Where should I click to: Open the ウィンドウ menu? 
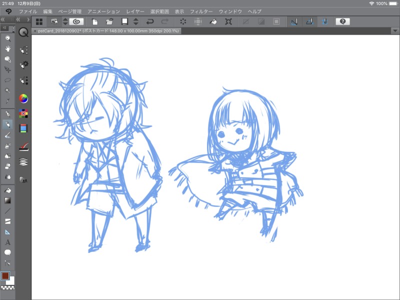(x=230, y=11)
